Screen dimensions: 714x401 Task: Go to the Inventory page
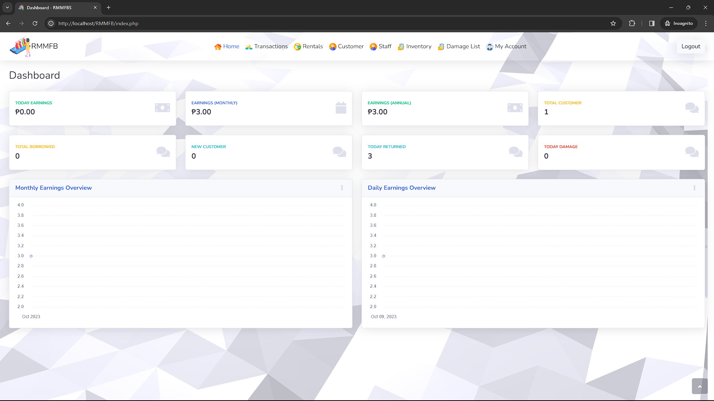click(x=415, y=46)
